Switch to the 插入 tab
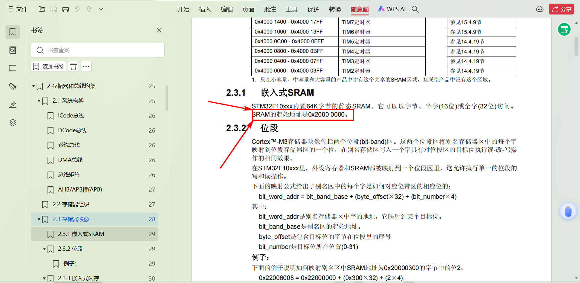 point(205,9)
